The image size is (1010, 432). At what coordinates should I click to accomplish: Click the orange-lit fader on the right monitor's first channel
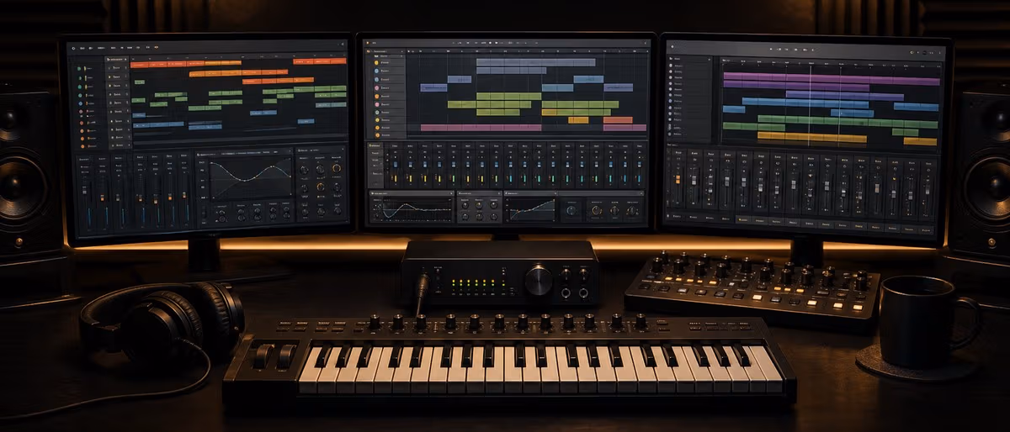678,179
